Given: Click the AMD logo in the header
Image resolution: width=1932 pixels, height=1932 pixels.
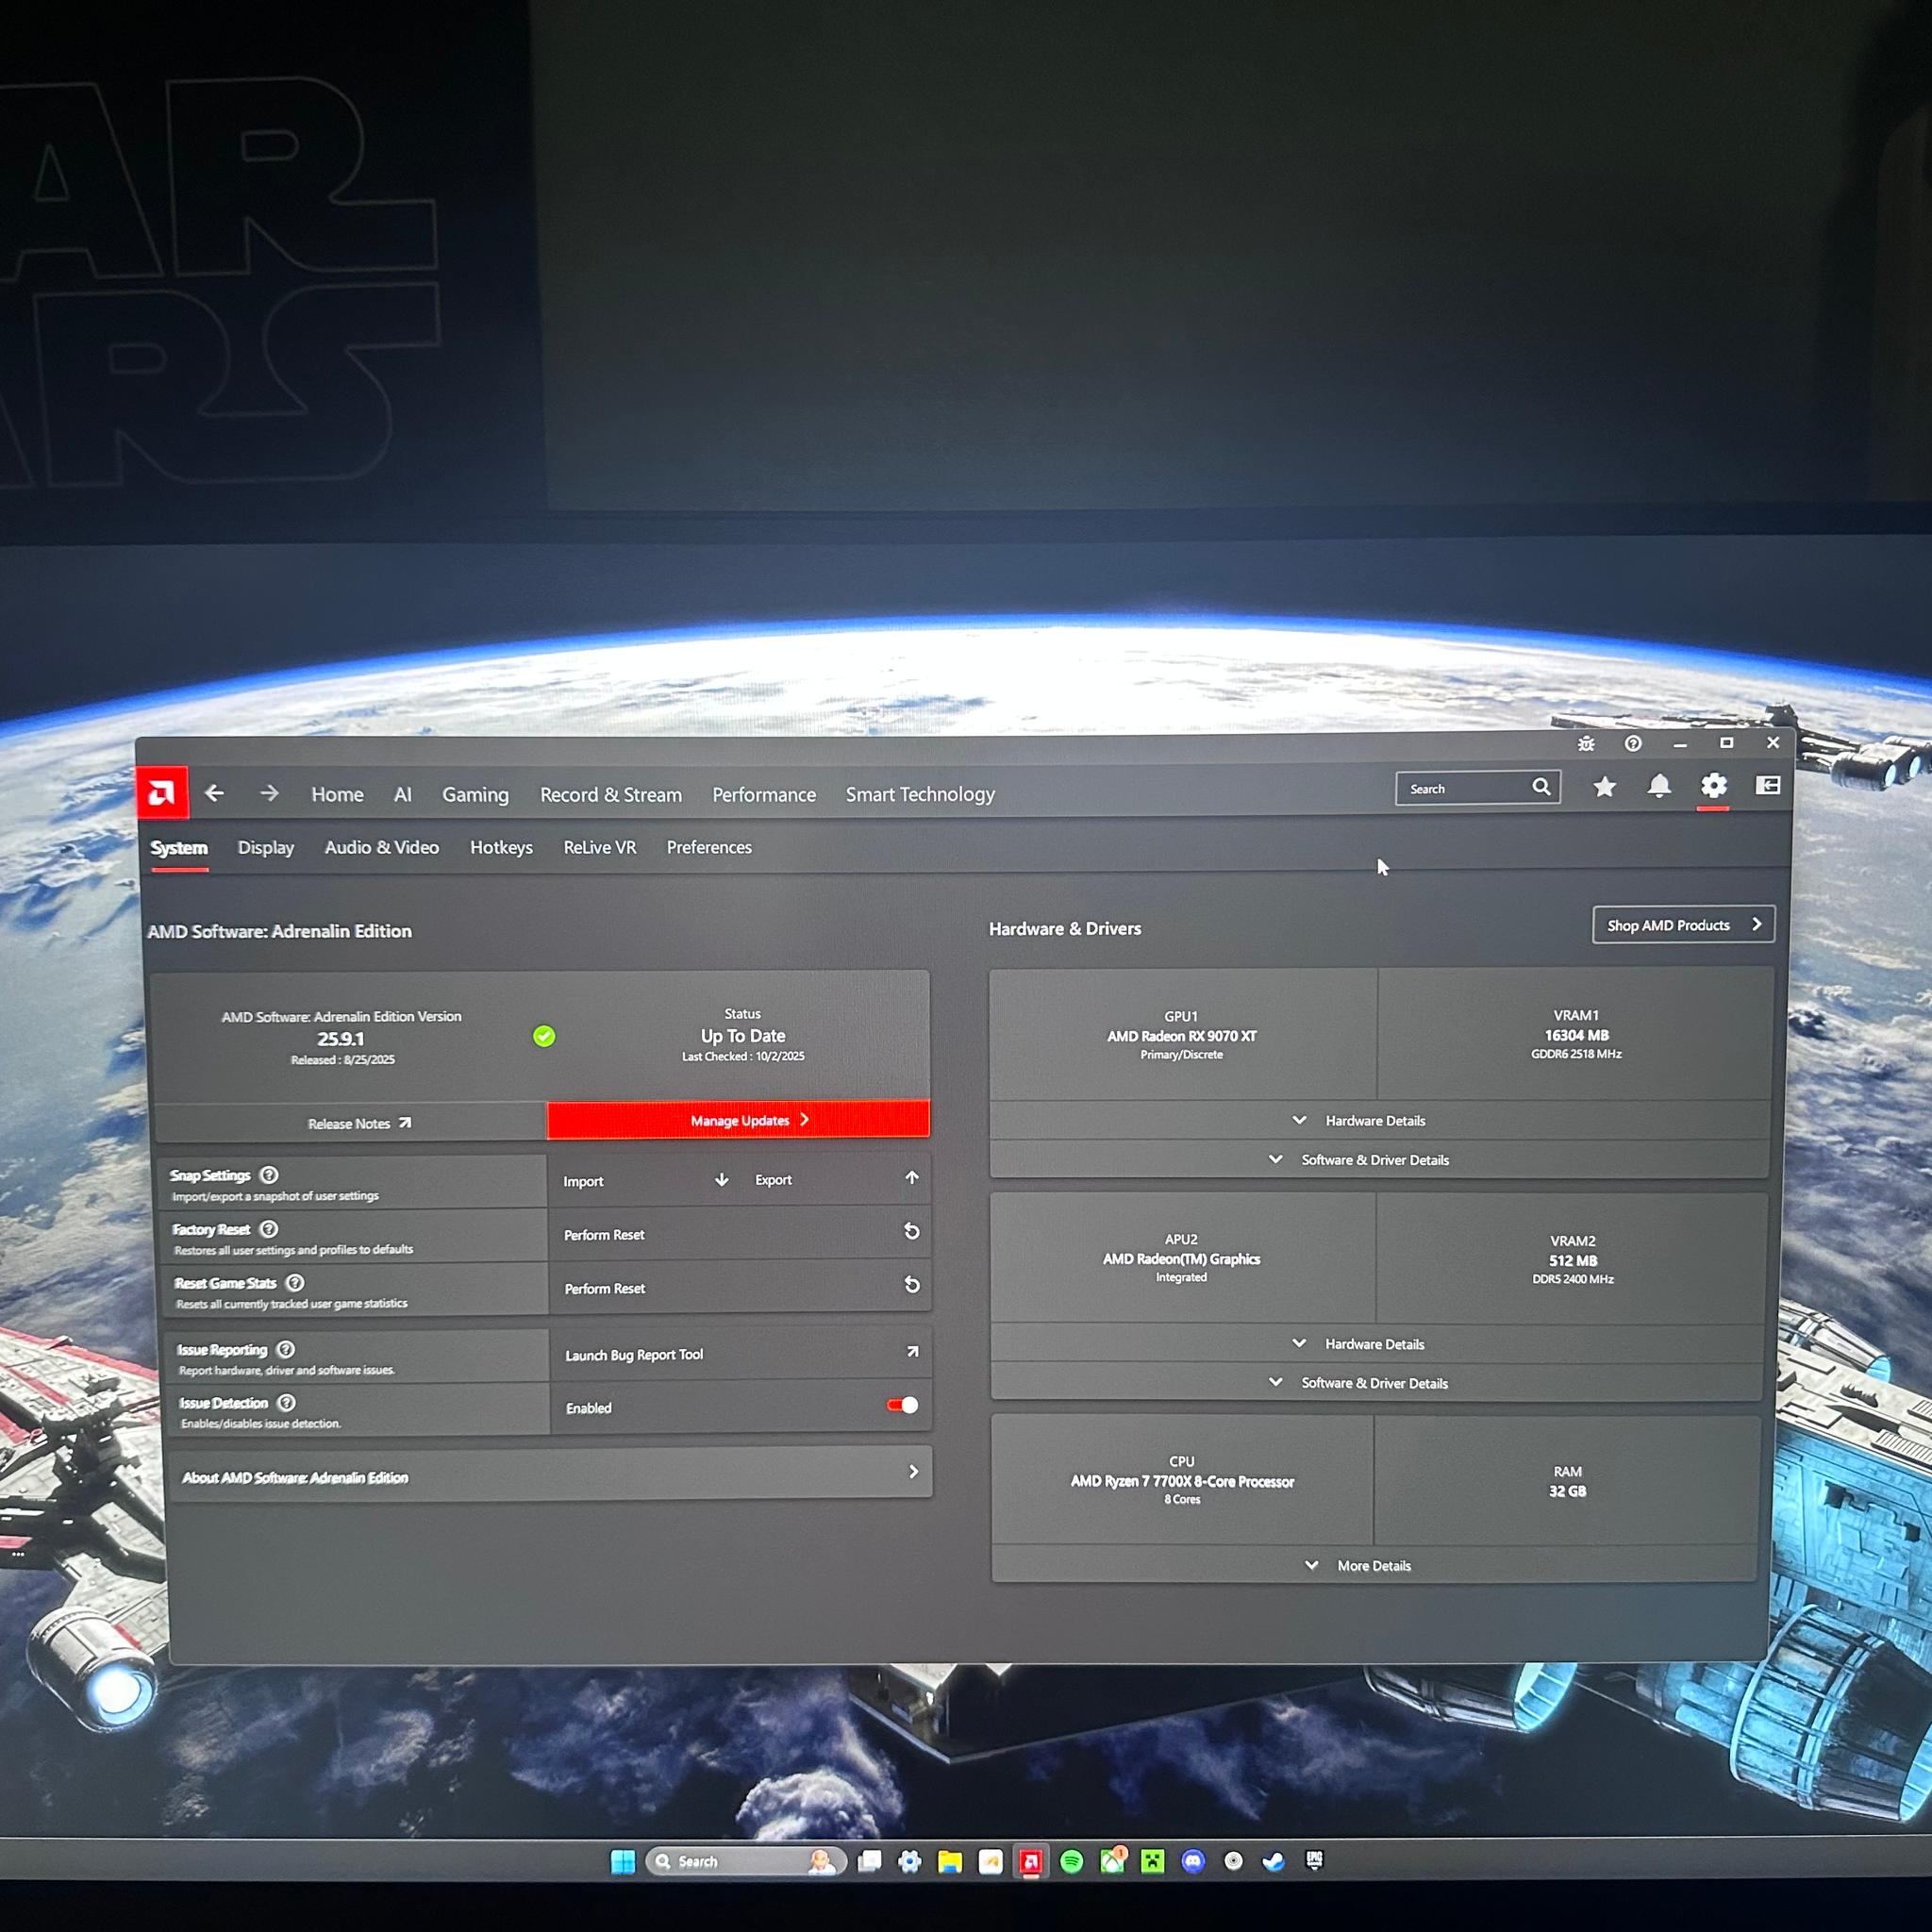Looking at the screenshot, I should click(162, 794).
